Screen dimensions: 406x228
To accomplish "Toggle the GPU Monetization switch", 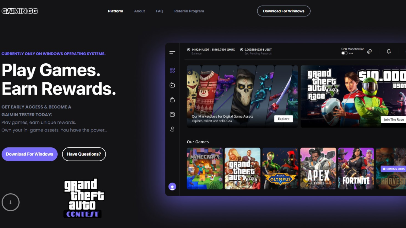I will tap(344, 53).
